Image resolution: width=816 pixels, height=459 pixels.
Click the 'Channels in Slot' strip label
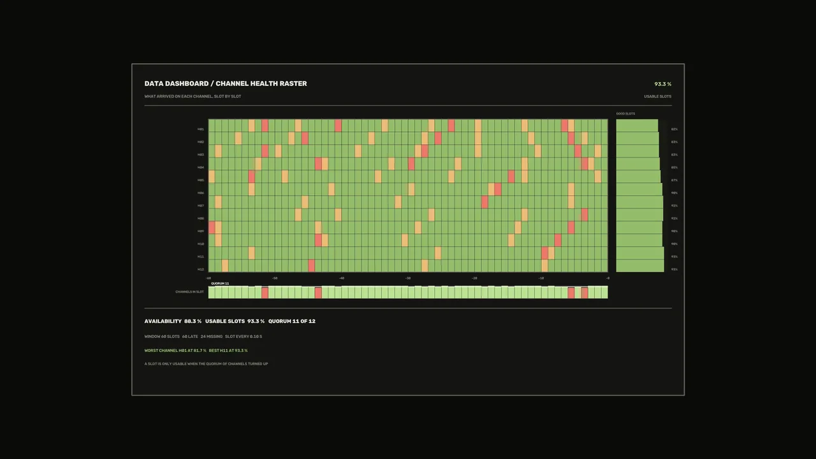click(x=190, y=292)
